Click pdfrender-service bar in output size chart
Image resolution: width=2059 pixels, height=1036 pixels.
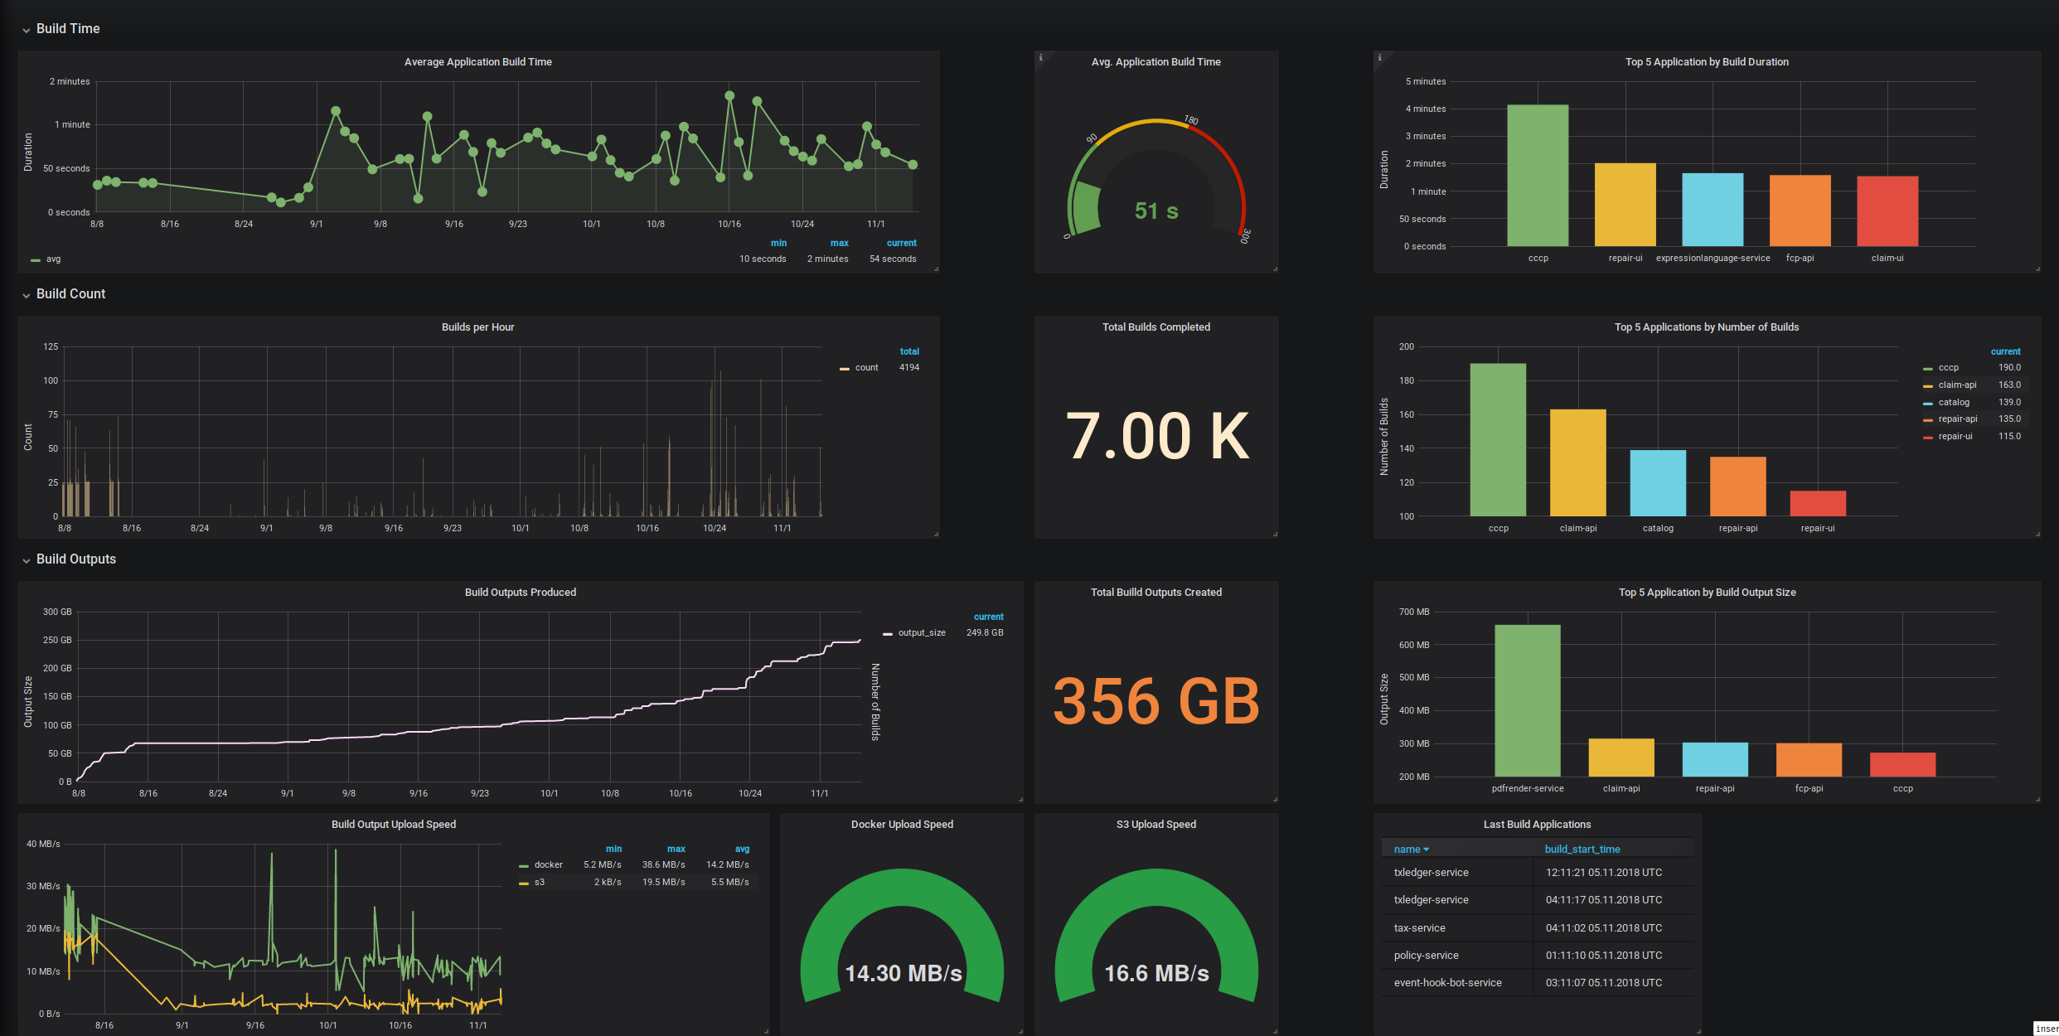pos(1527,700)
